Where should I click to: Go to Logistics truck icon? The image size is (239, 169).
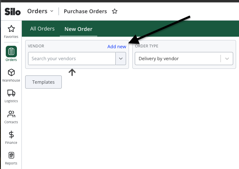point(11,93)
